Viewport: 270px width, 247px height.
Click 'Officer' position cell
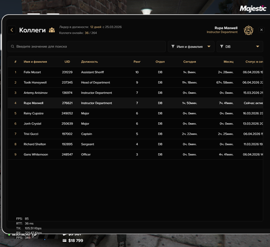tap(86, 155)
